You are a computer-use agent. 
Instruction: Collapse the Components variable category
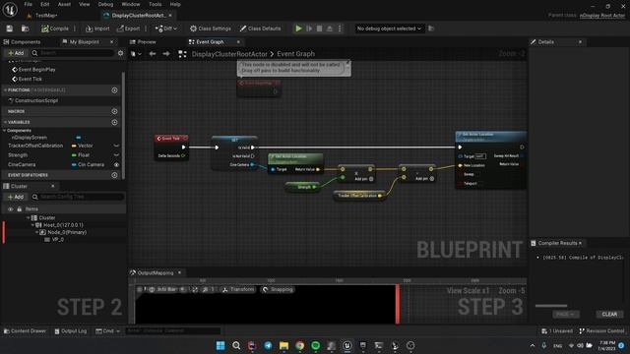coord(4,131)
